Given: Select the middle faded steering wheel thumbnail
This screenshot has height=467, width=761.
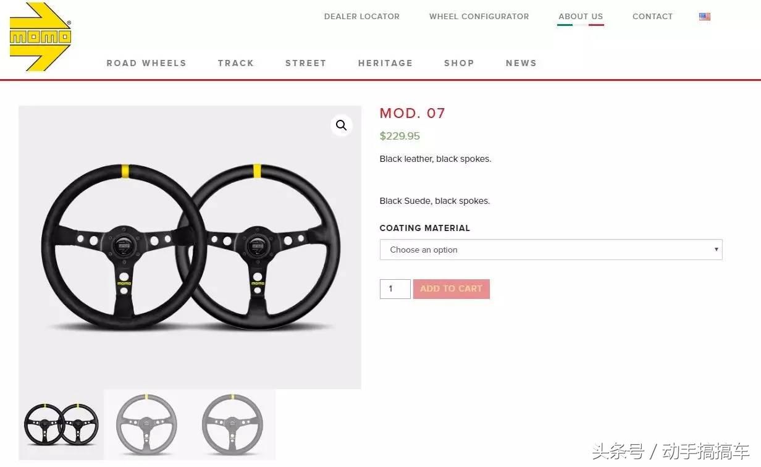Looking at the screenshot, I should pyautogui.click(x=147, y=424).
